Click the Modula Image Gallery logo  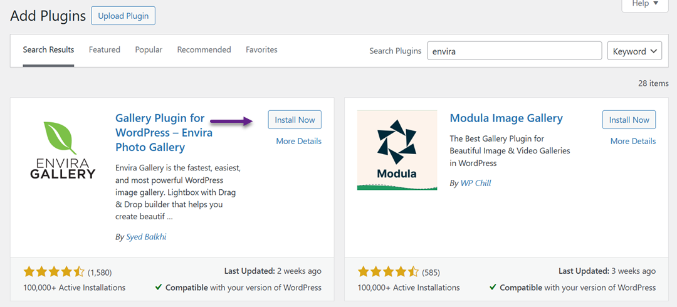click(397, 150)
